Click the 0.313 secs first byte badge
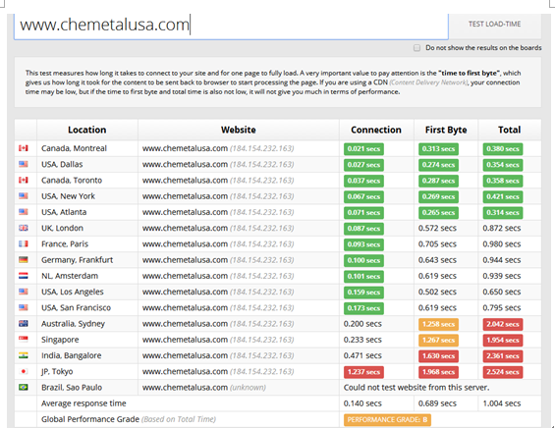Screen dimensions: 555x428 [x=438, y=149]
